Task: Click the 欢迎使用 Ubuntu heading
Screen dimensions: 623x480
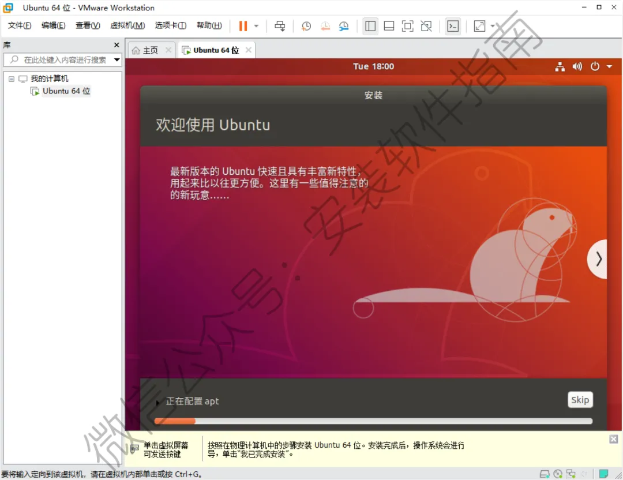Action: pyautogui.click(x=212, y=125)
